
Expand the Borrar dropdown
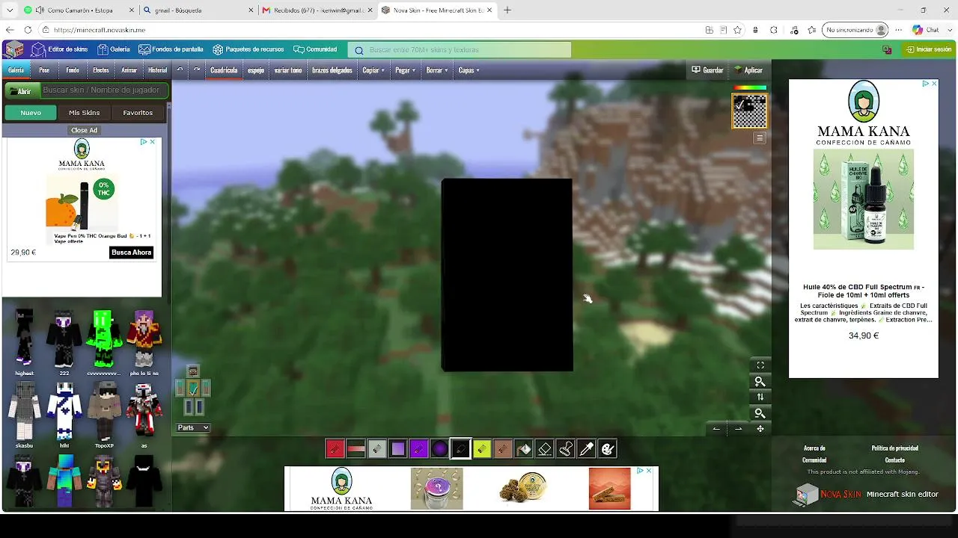437,70
